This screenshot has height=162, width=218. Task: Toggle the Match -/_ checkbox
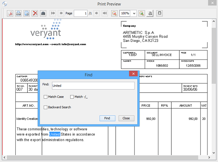coord(72,97)
